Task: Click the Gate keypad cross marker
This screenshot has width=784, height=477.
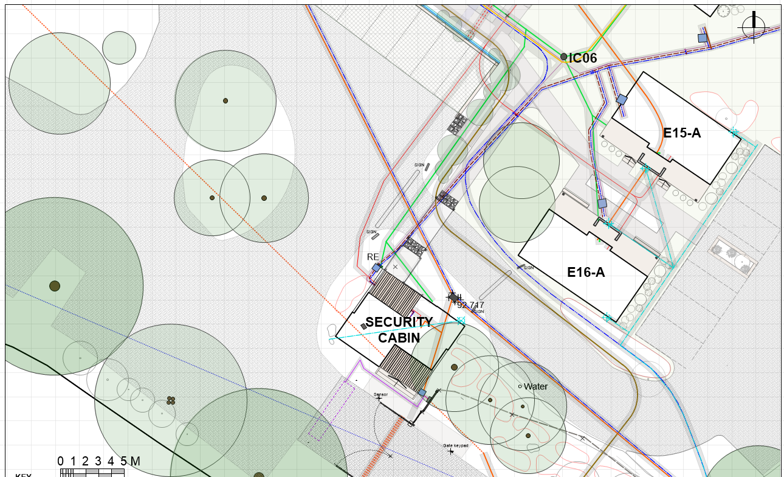Action: click(451, 451)
